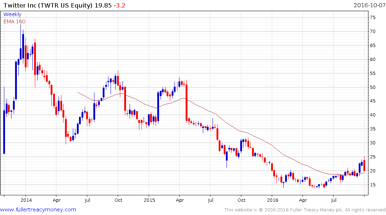Viewport: 386px width, 215px height.
Task: Click the copyright notice text
Action: pyautogui.click(x=305, y=210)
